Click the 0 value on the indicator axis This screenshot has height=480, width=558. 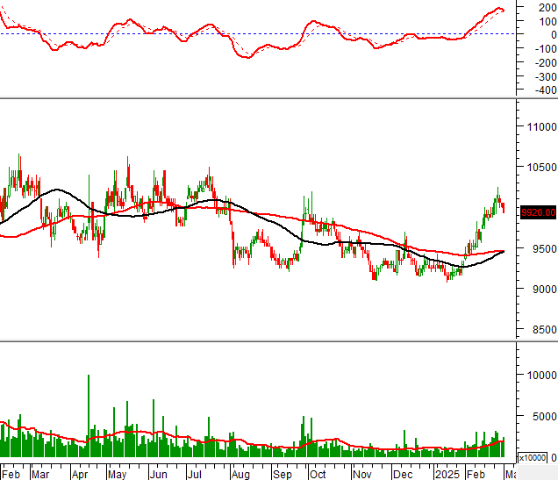click(554, 35)
